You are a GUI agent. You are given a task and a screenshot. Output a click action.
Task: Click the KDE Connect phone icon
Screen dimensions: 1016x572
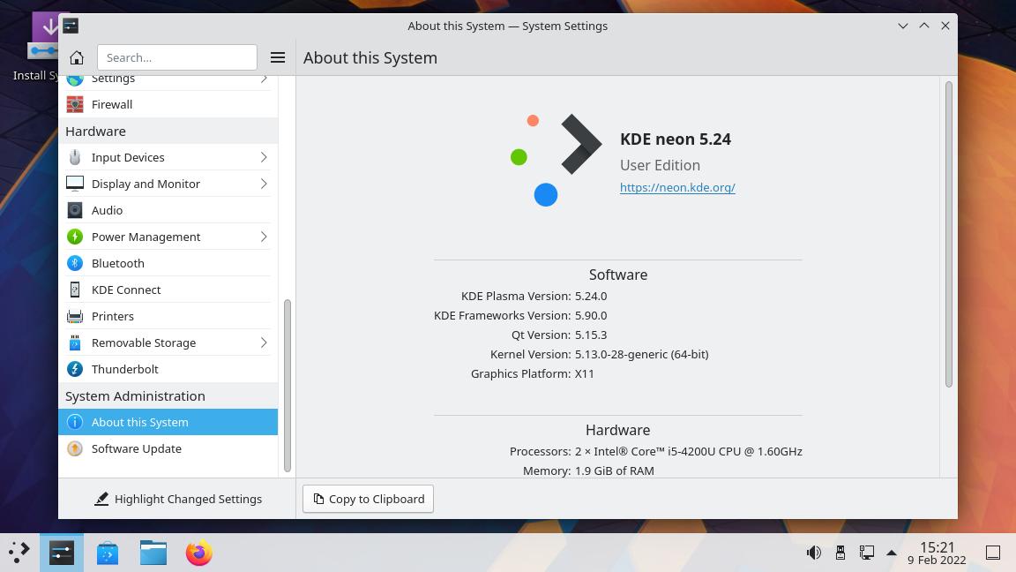(75, 290)
